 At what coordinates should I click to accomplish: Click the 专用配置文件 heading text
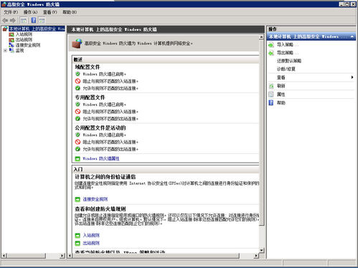coord(90,97)
